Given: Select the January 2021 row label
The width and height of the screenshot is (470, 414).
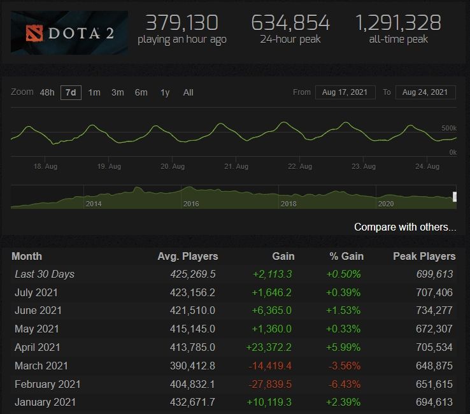Looking at the screenshot, I should [x=45, y=402].
